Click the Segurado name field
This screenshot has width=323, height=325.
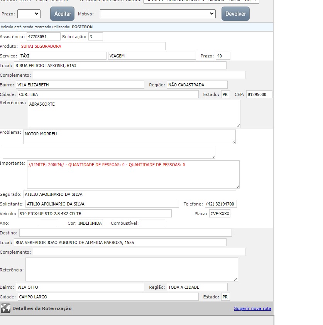coord(130,194)
